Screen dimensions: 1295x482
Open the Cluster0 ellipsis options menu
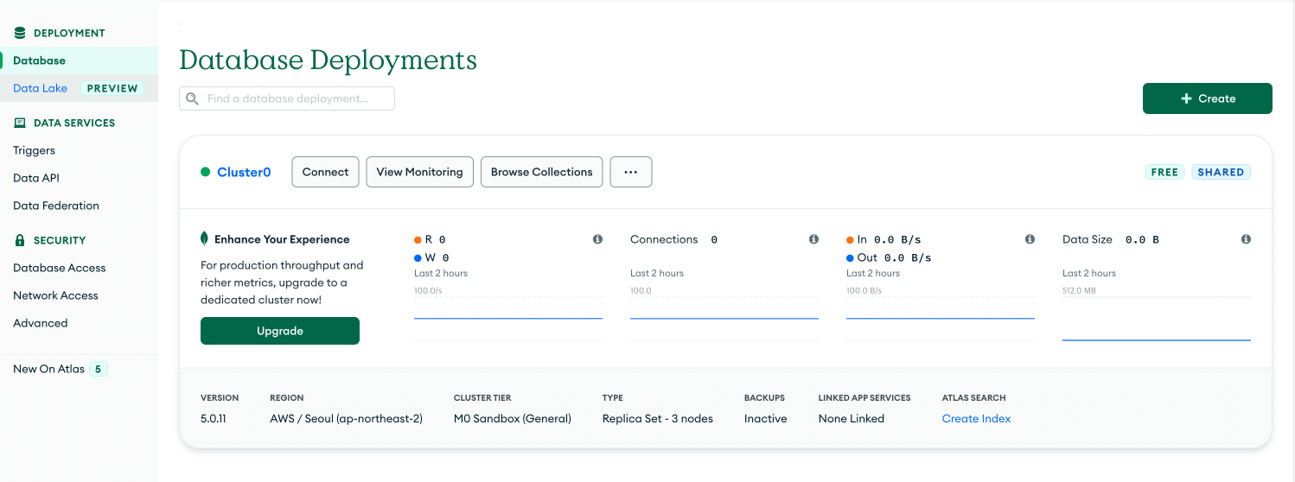click(631, 172)
